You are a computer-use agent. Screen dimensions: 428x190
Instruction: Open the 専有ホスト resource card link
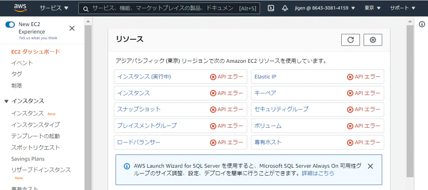point(268,142)
